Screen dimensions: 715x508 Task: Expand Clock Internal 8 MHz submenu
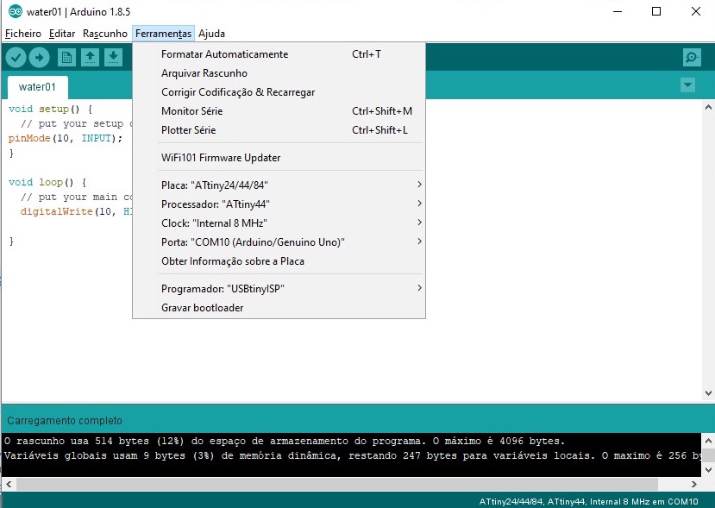click(279, 223)
